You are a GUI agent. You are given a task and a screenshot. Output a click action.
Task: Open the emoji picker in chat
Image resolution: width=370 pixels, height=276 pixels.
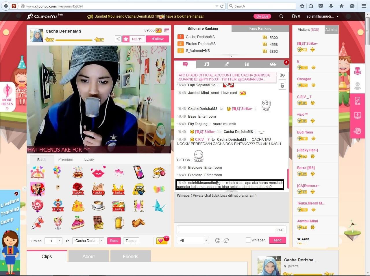pos(218,241)
